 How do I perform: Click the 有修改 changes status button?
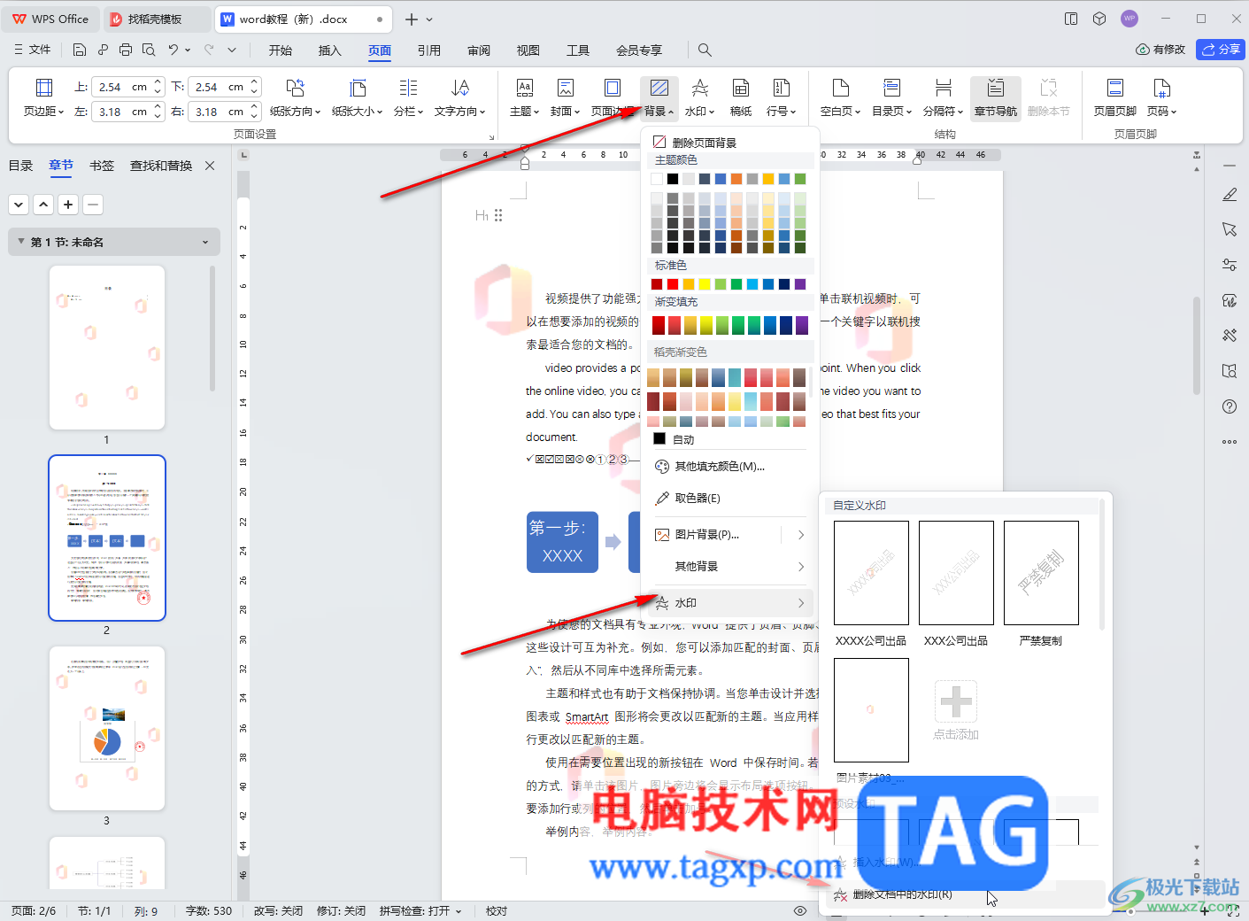[1160, 50]
